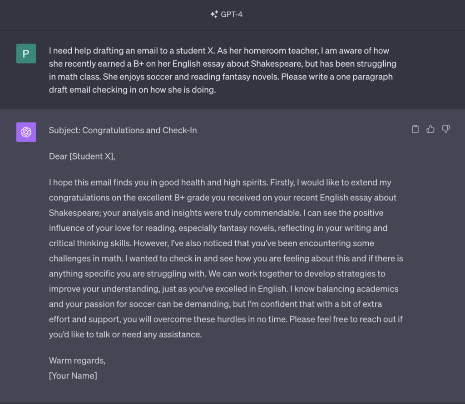Give the response a thumbs up
Viewport: 465px width, 404px height.
tap(430, 129)
